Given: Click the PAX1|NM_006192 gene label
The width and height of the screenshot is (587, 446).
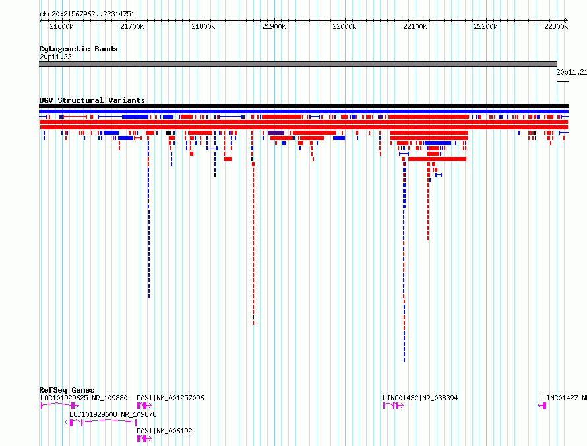Looking at the screenshot, I should [164, 431].
